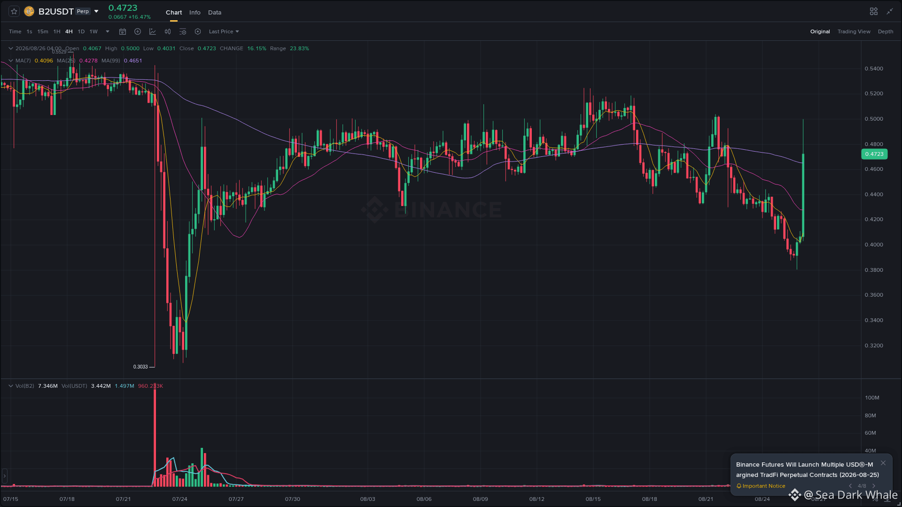Expand the left side panel arrow

pyautogui.click(x=5, y=476)
